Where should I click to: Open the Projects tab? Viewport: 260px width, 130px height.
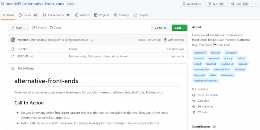[102, 15]
